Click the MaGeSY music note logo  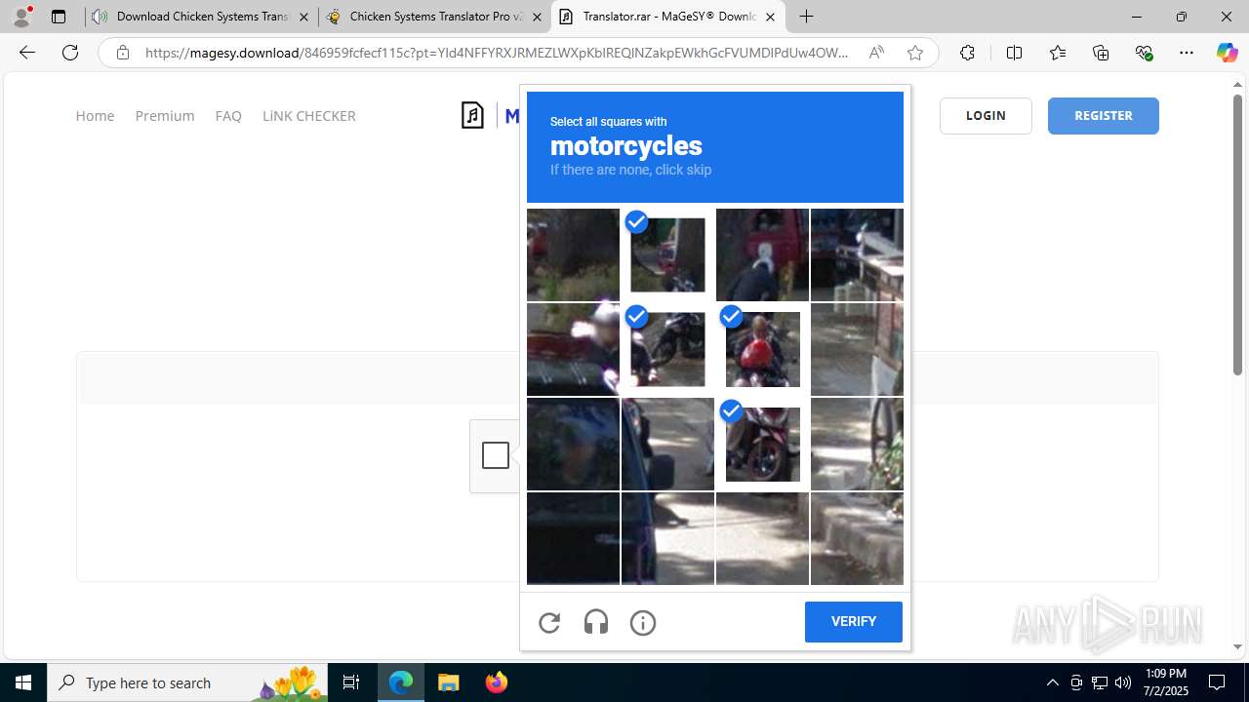473,115
